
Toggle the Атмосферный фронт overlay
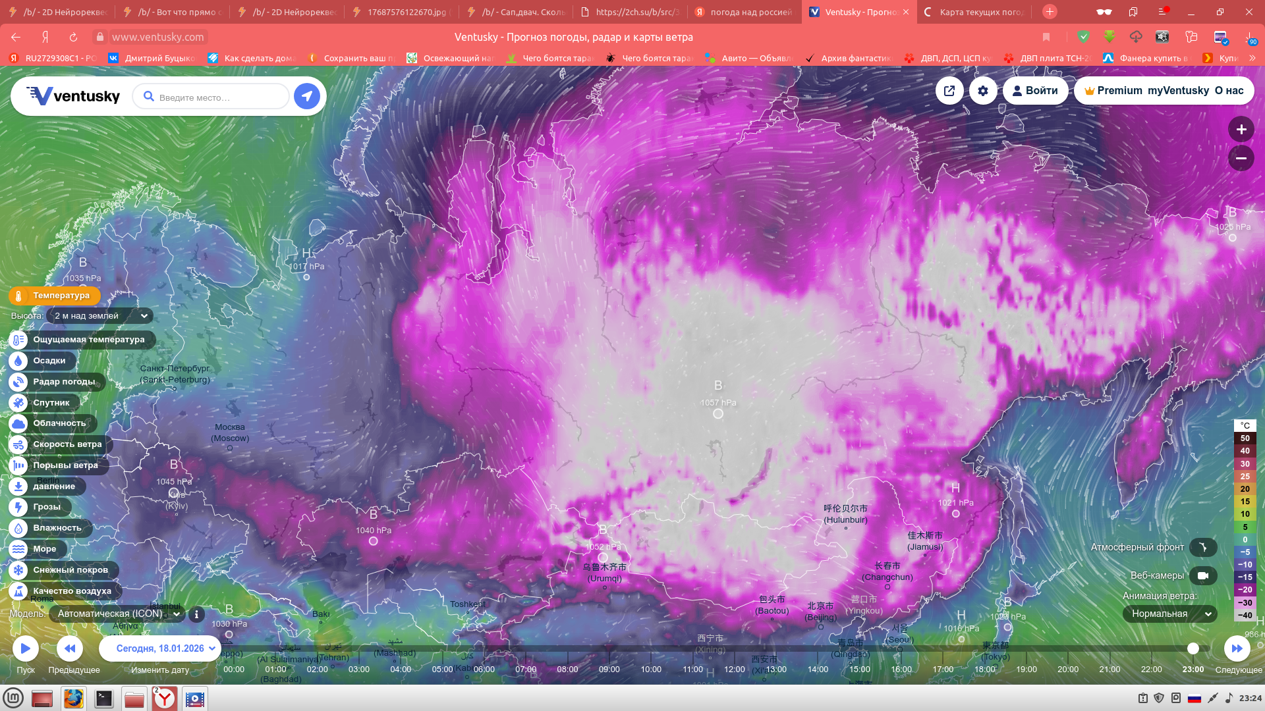click(1202, 547)
